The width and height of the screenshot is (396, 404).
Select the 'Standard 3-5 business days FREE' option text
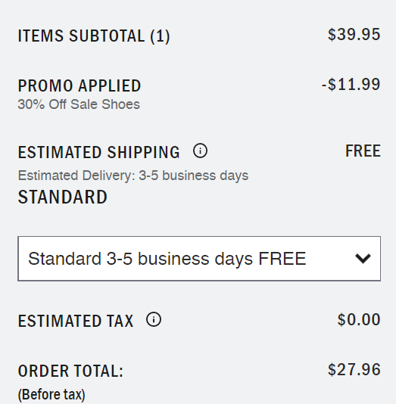pos(167,259)
